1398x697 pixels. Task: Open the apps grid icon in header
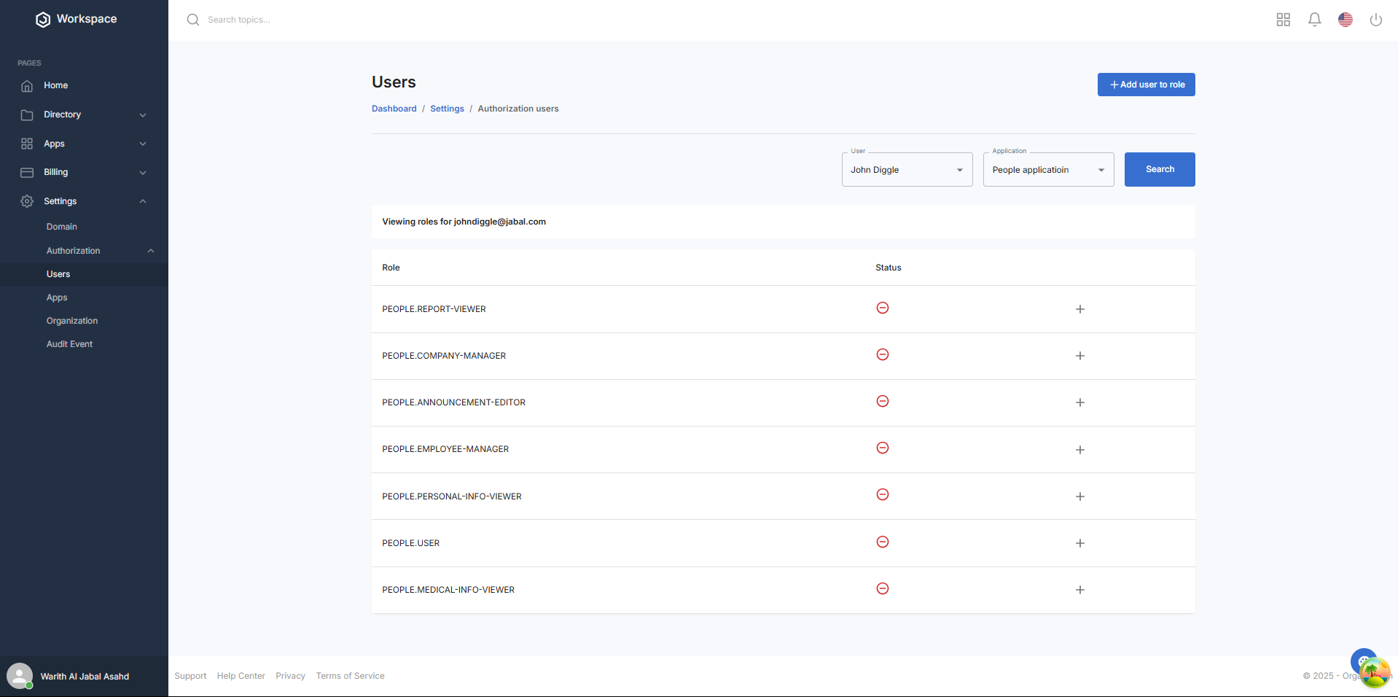tap(1283, 20)
